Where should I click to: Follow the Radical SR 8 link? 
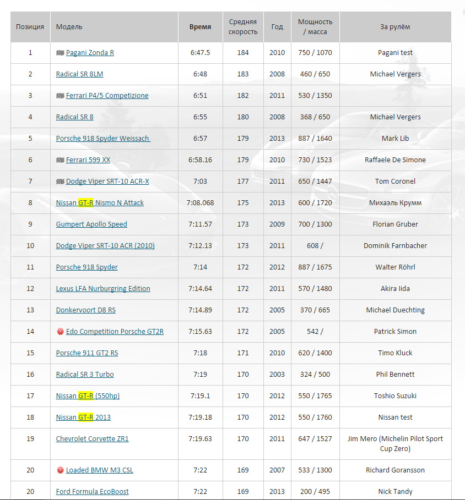[x=75, y=117]
